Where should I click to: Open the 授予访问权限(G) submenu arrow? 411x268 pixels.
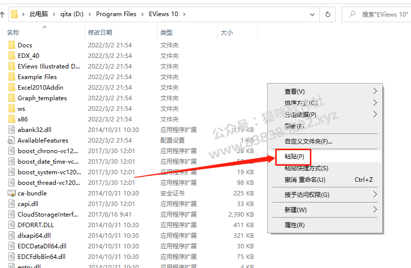click(x=375, y=194)
